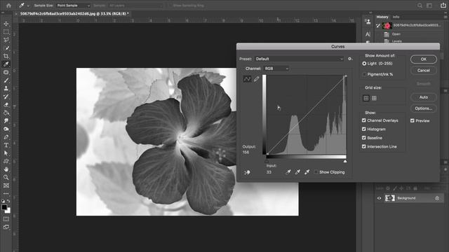This screenshot has width=449, height=252.
Task: Select the Clone Stamp tool
Action: (6, 88)
